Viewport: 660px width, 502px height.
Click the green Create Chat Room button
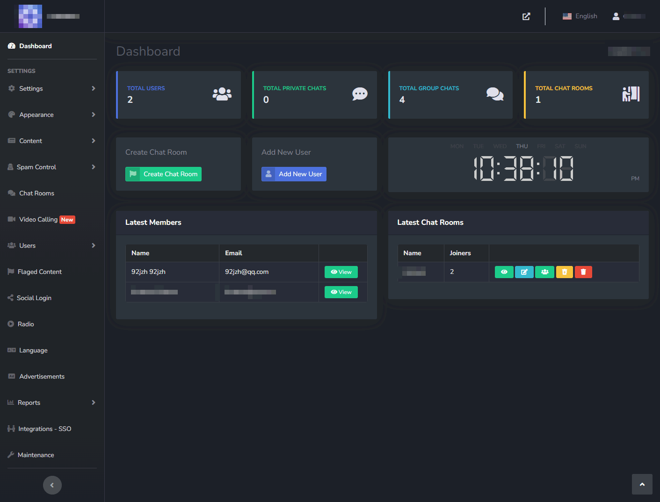pos(163,174)
